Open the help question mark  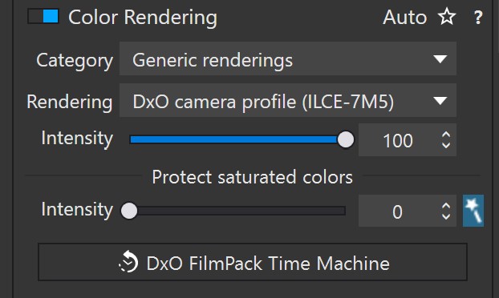tap(477, 18)
